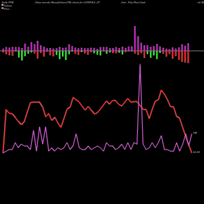Click the tallest purple volume bar
The image size is (204, 204).
pyautogui.click(x=135, y=38)
